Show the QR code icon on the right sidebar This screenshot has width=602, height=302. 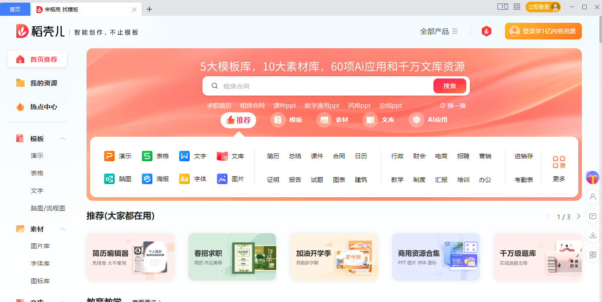coord(593,255)
